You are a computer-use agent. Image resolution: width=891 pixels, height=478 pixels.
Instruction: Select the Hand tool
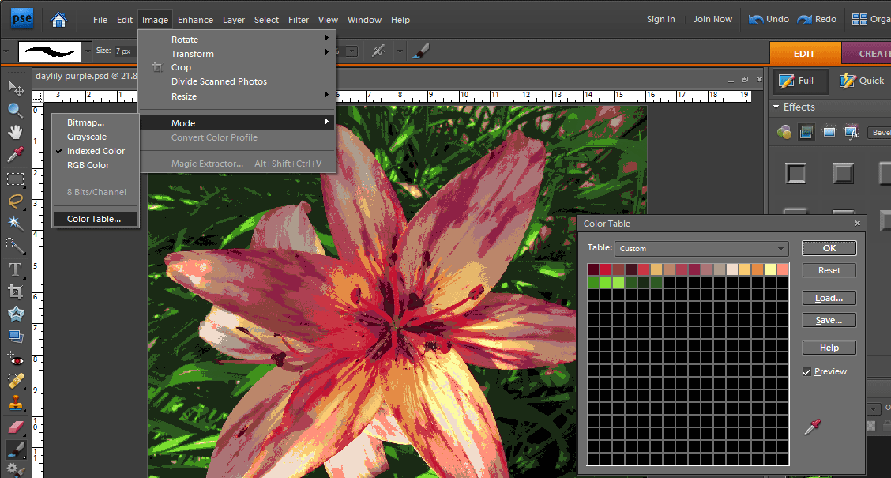(15, 132)
